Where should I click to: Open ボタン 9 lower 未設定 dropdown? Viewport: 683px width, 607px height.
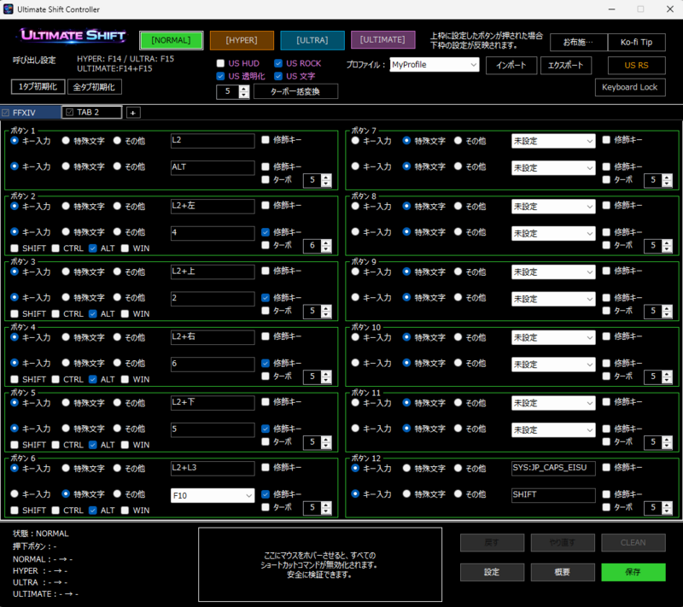(x=553, y=299)
